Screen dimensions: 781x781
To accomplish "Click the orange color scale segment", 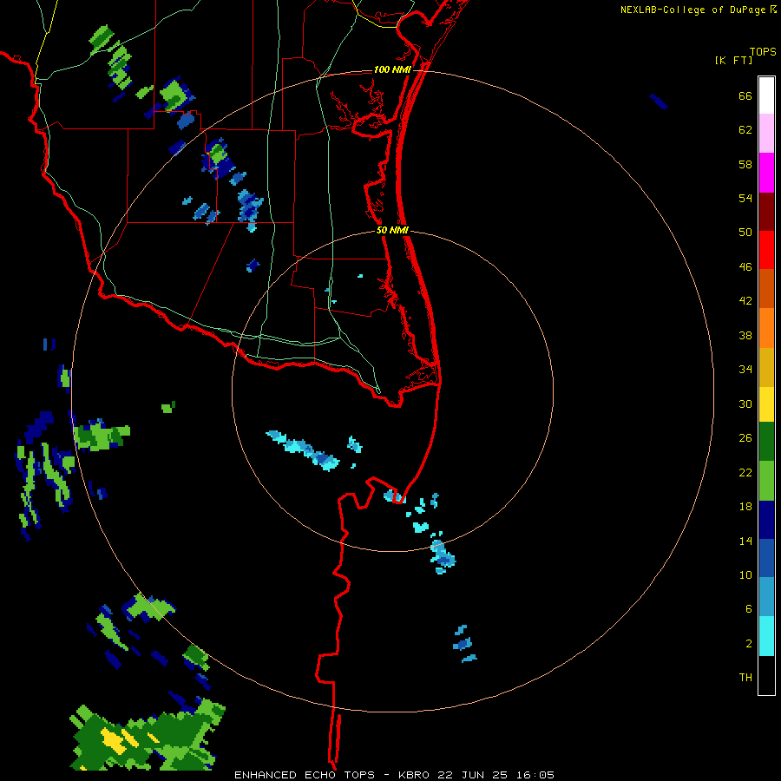I will [x=766, y=328].
